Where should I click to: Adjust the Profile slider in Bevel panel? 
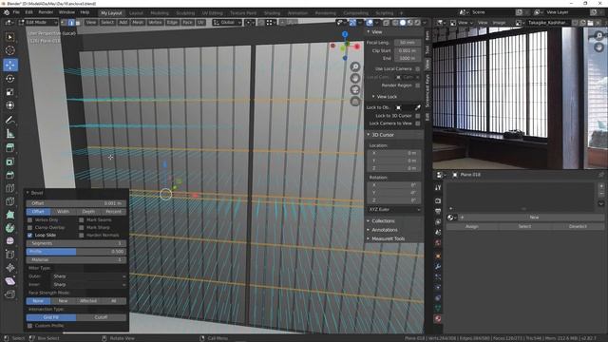(76, 252)
